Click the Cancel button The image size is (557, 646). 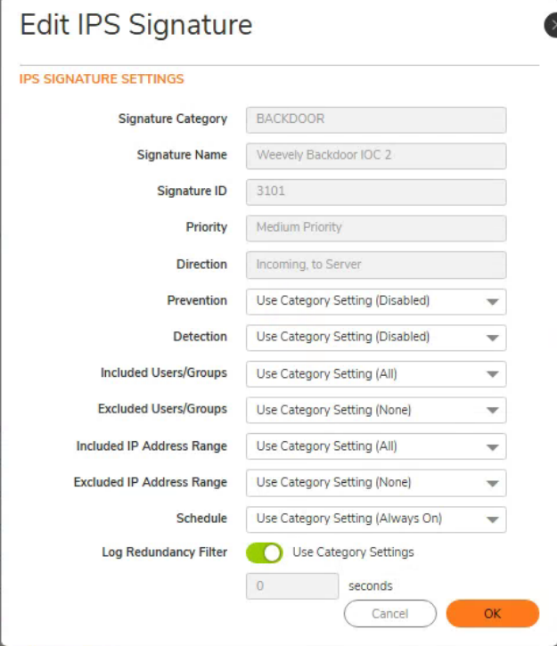(390, 614)
